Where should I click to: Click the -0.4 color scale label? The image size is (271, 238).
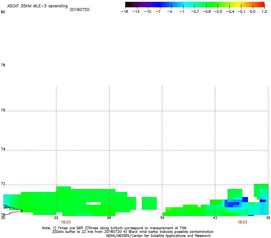point(230,12)
